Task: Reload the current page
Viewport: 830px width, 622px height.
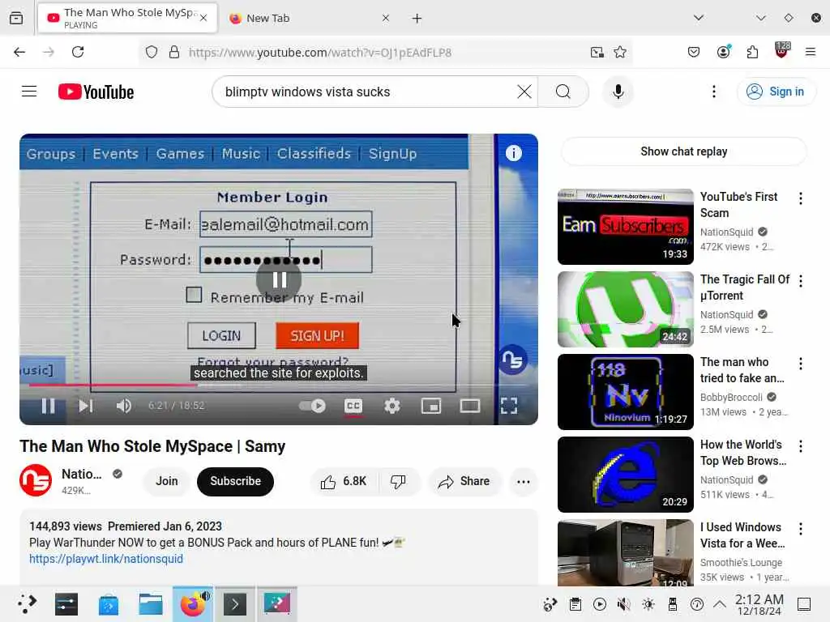Action: pyautogui.click(x=78, y=52)
